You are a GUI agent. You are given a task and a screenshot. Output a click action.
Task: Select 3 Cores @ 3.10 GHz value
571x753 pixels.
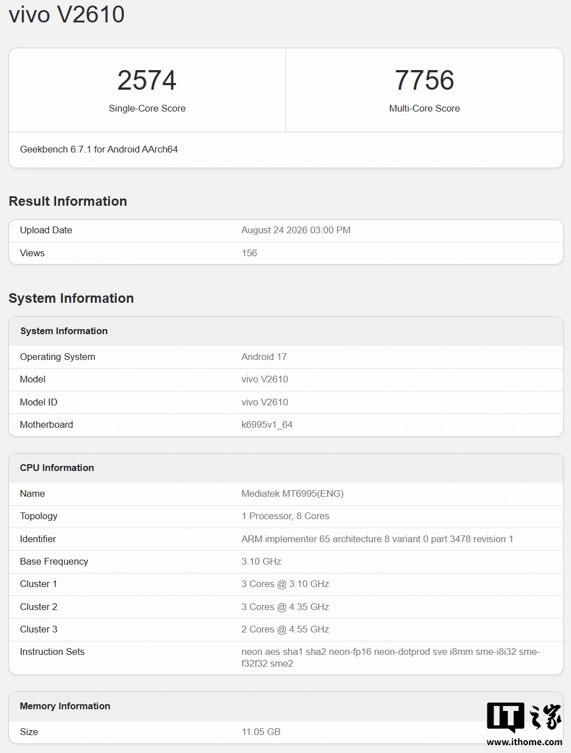[285, 584]
